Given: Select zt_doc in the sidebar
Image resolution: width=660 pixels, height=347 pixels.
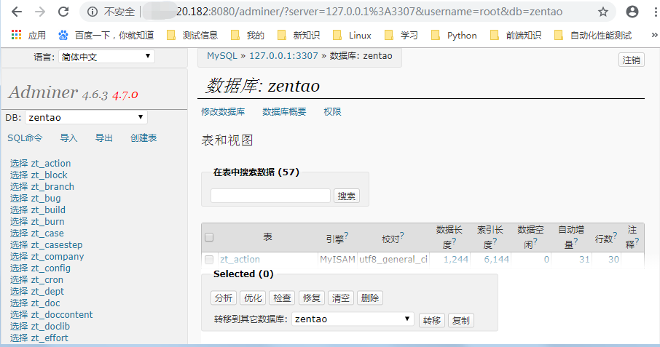Looking at the screenshot, I should click(45, 303).
